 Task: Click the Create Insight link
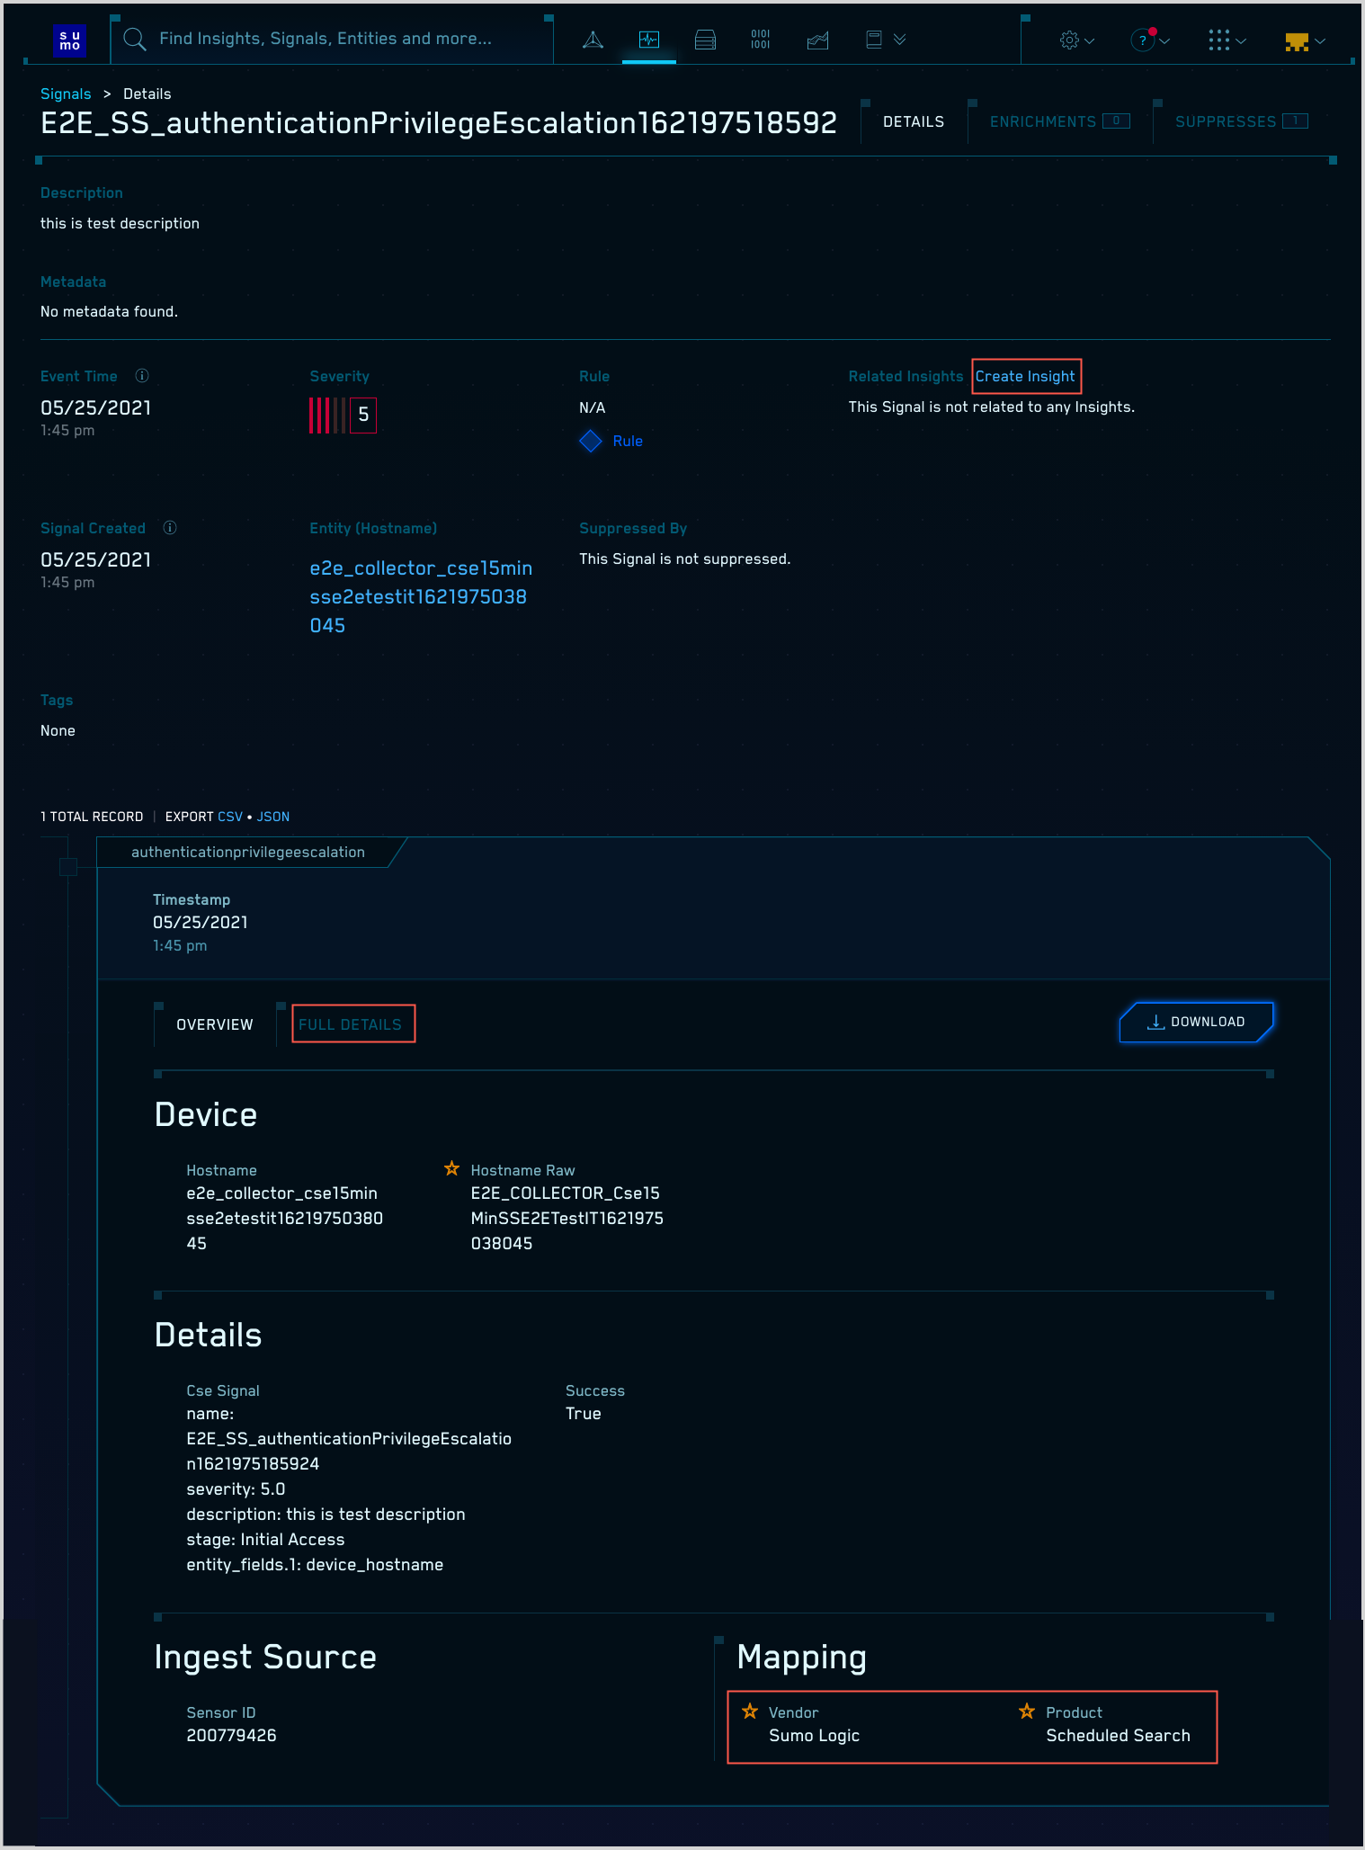click(1025, 376)
